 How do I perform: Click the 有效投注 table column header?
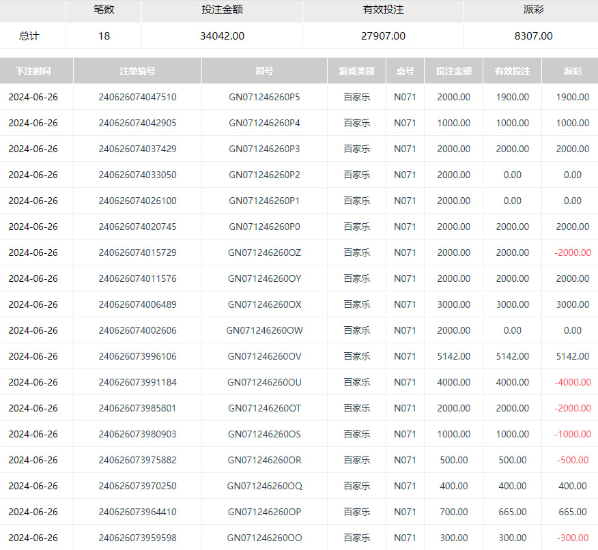[512, 71]
